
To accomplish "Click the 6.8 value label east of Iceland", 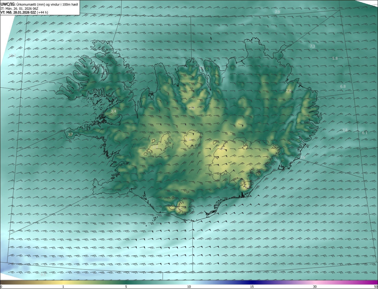I will (x=343, y=87).
